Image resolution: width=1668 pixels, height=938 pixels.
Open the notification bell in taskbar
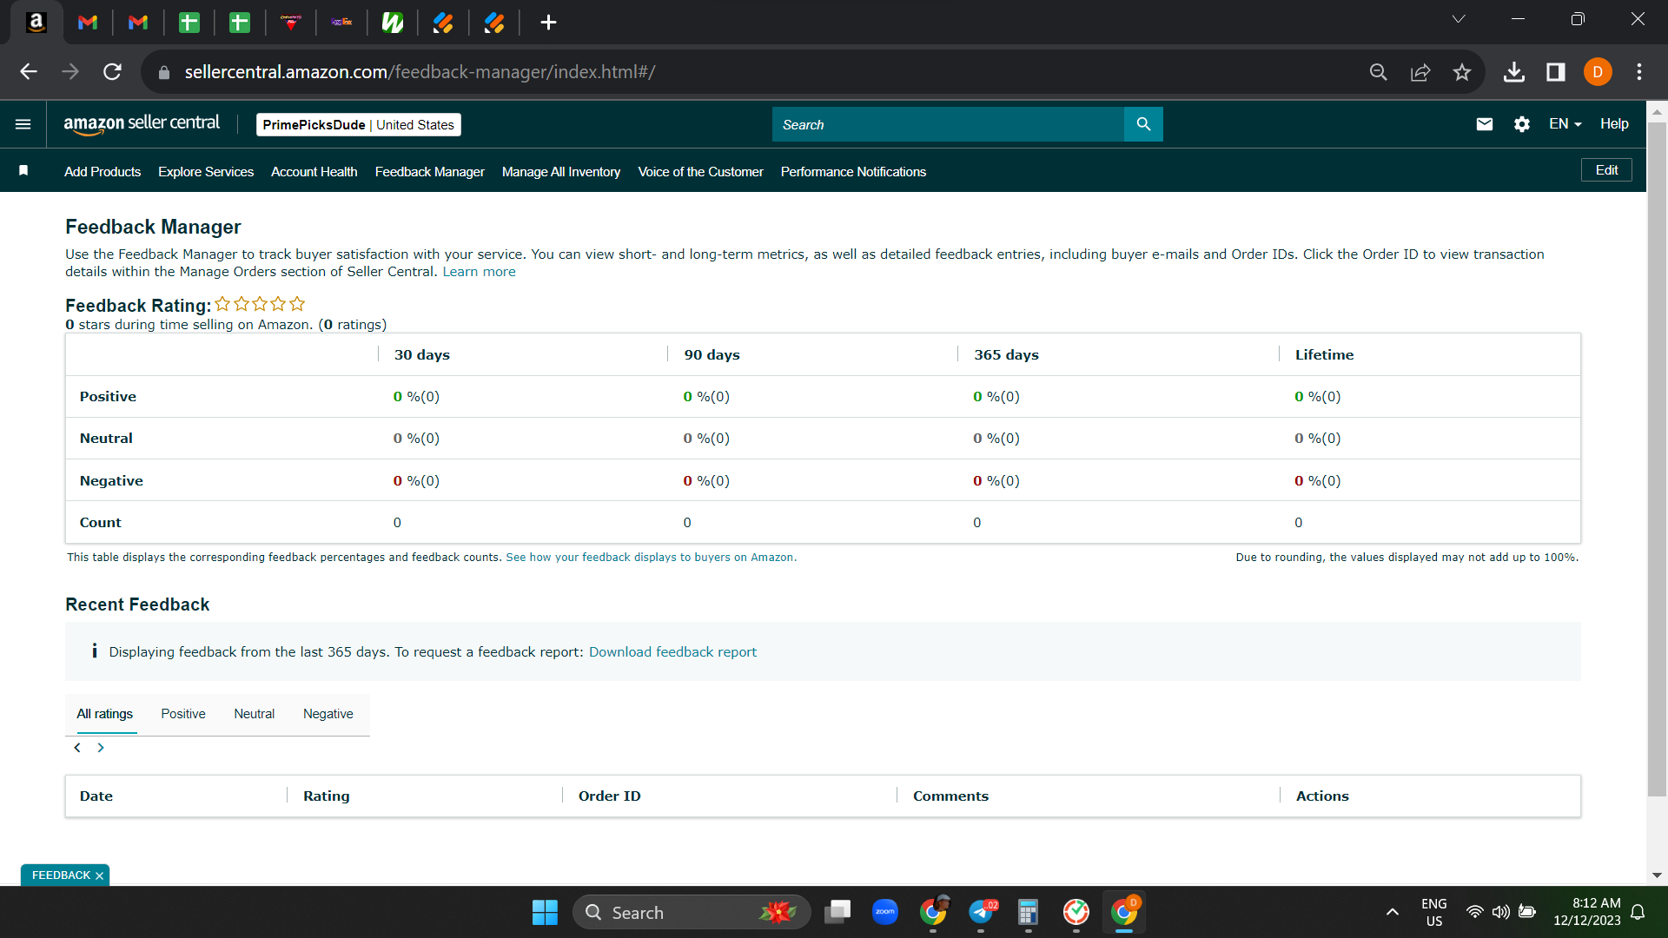tap(1638, 912)
